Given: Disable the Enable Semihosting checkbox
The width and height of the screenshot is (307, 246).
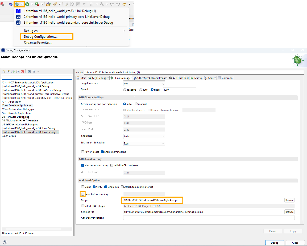Looking at the screenshot, I should [x=102, y=152].
